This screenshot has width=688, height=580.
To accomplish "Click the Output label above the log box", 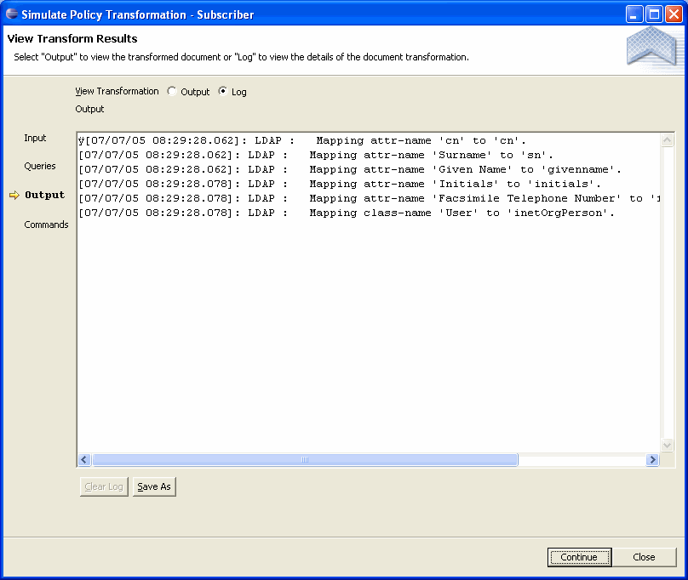I will coord(89,109).
